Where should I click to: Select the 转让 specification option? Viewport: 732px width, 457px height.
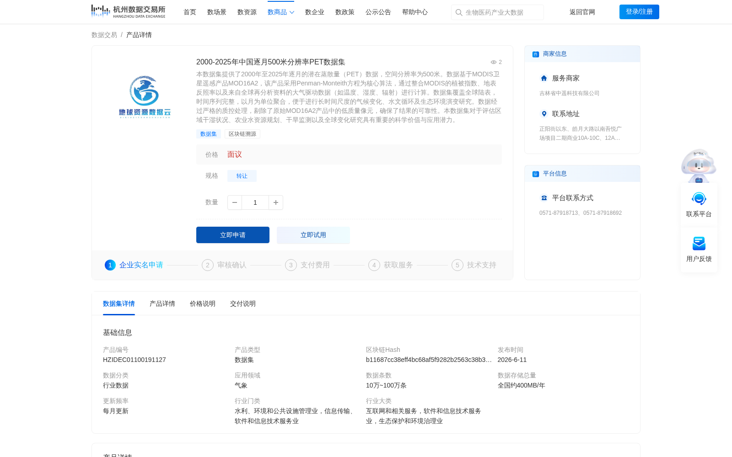coord(242,176)
